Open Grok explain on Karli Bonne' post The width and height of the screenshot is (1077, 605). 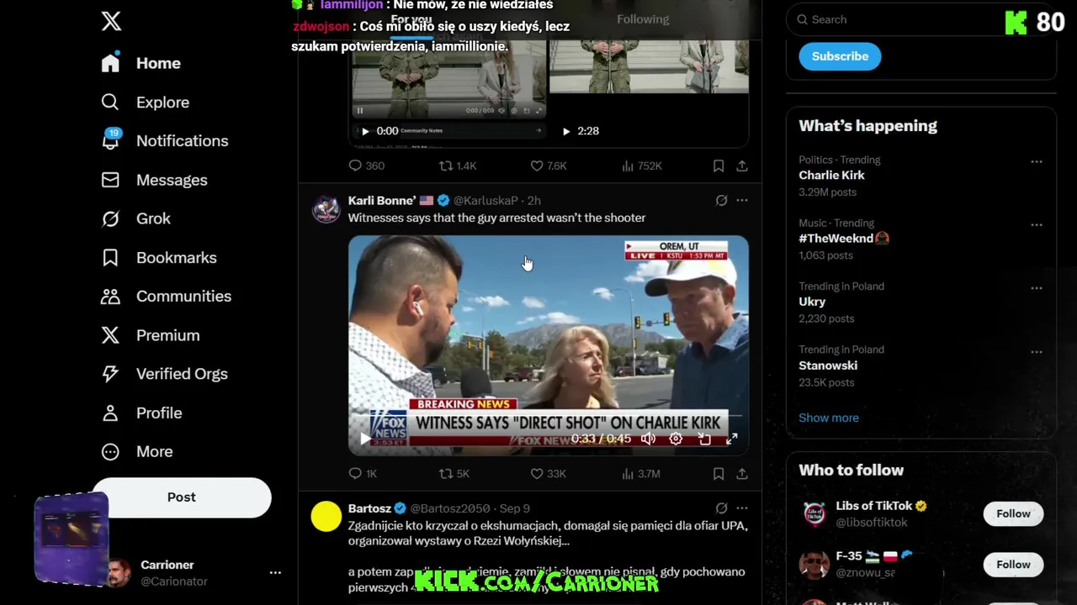(721, 201)
